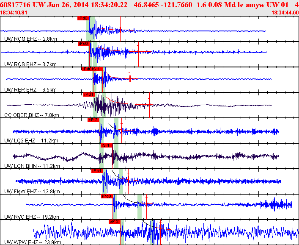
Task: Click the end time 18:34:44.60
Action: pyautogui.click(x=285, y=13)
